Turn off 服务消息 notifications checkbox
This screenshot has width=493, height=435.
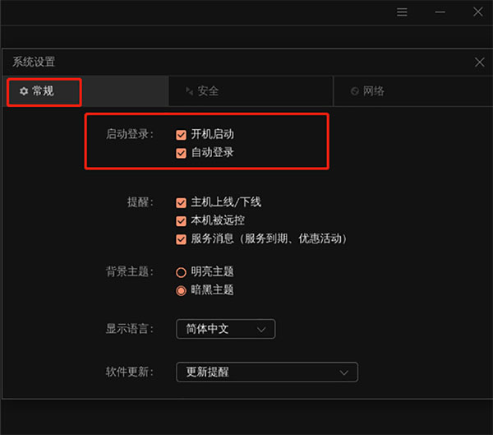click(181, 239)
